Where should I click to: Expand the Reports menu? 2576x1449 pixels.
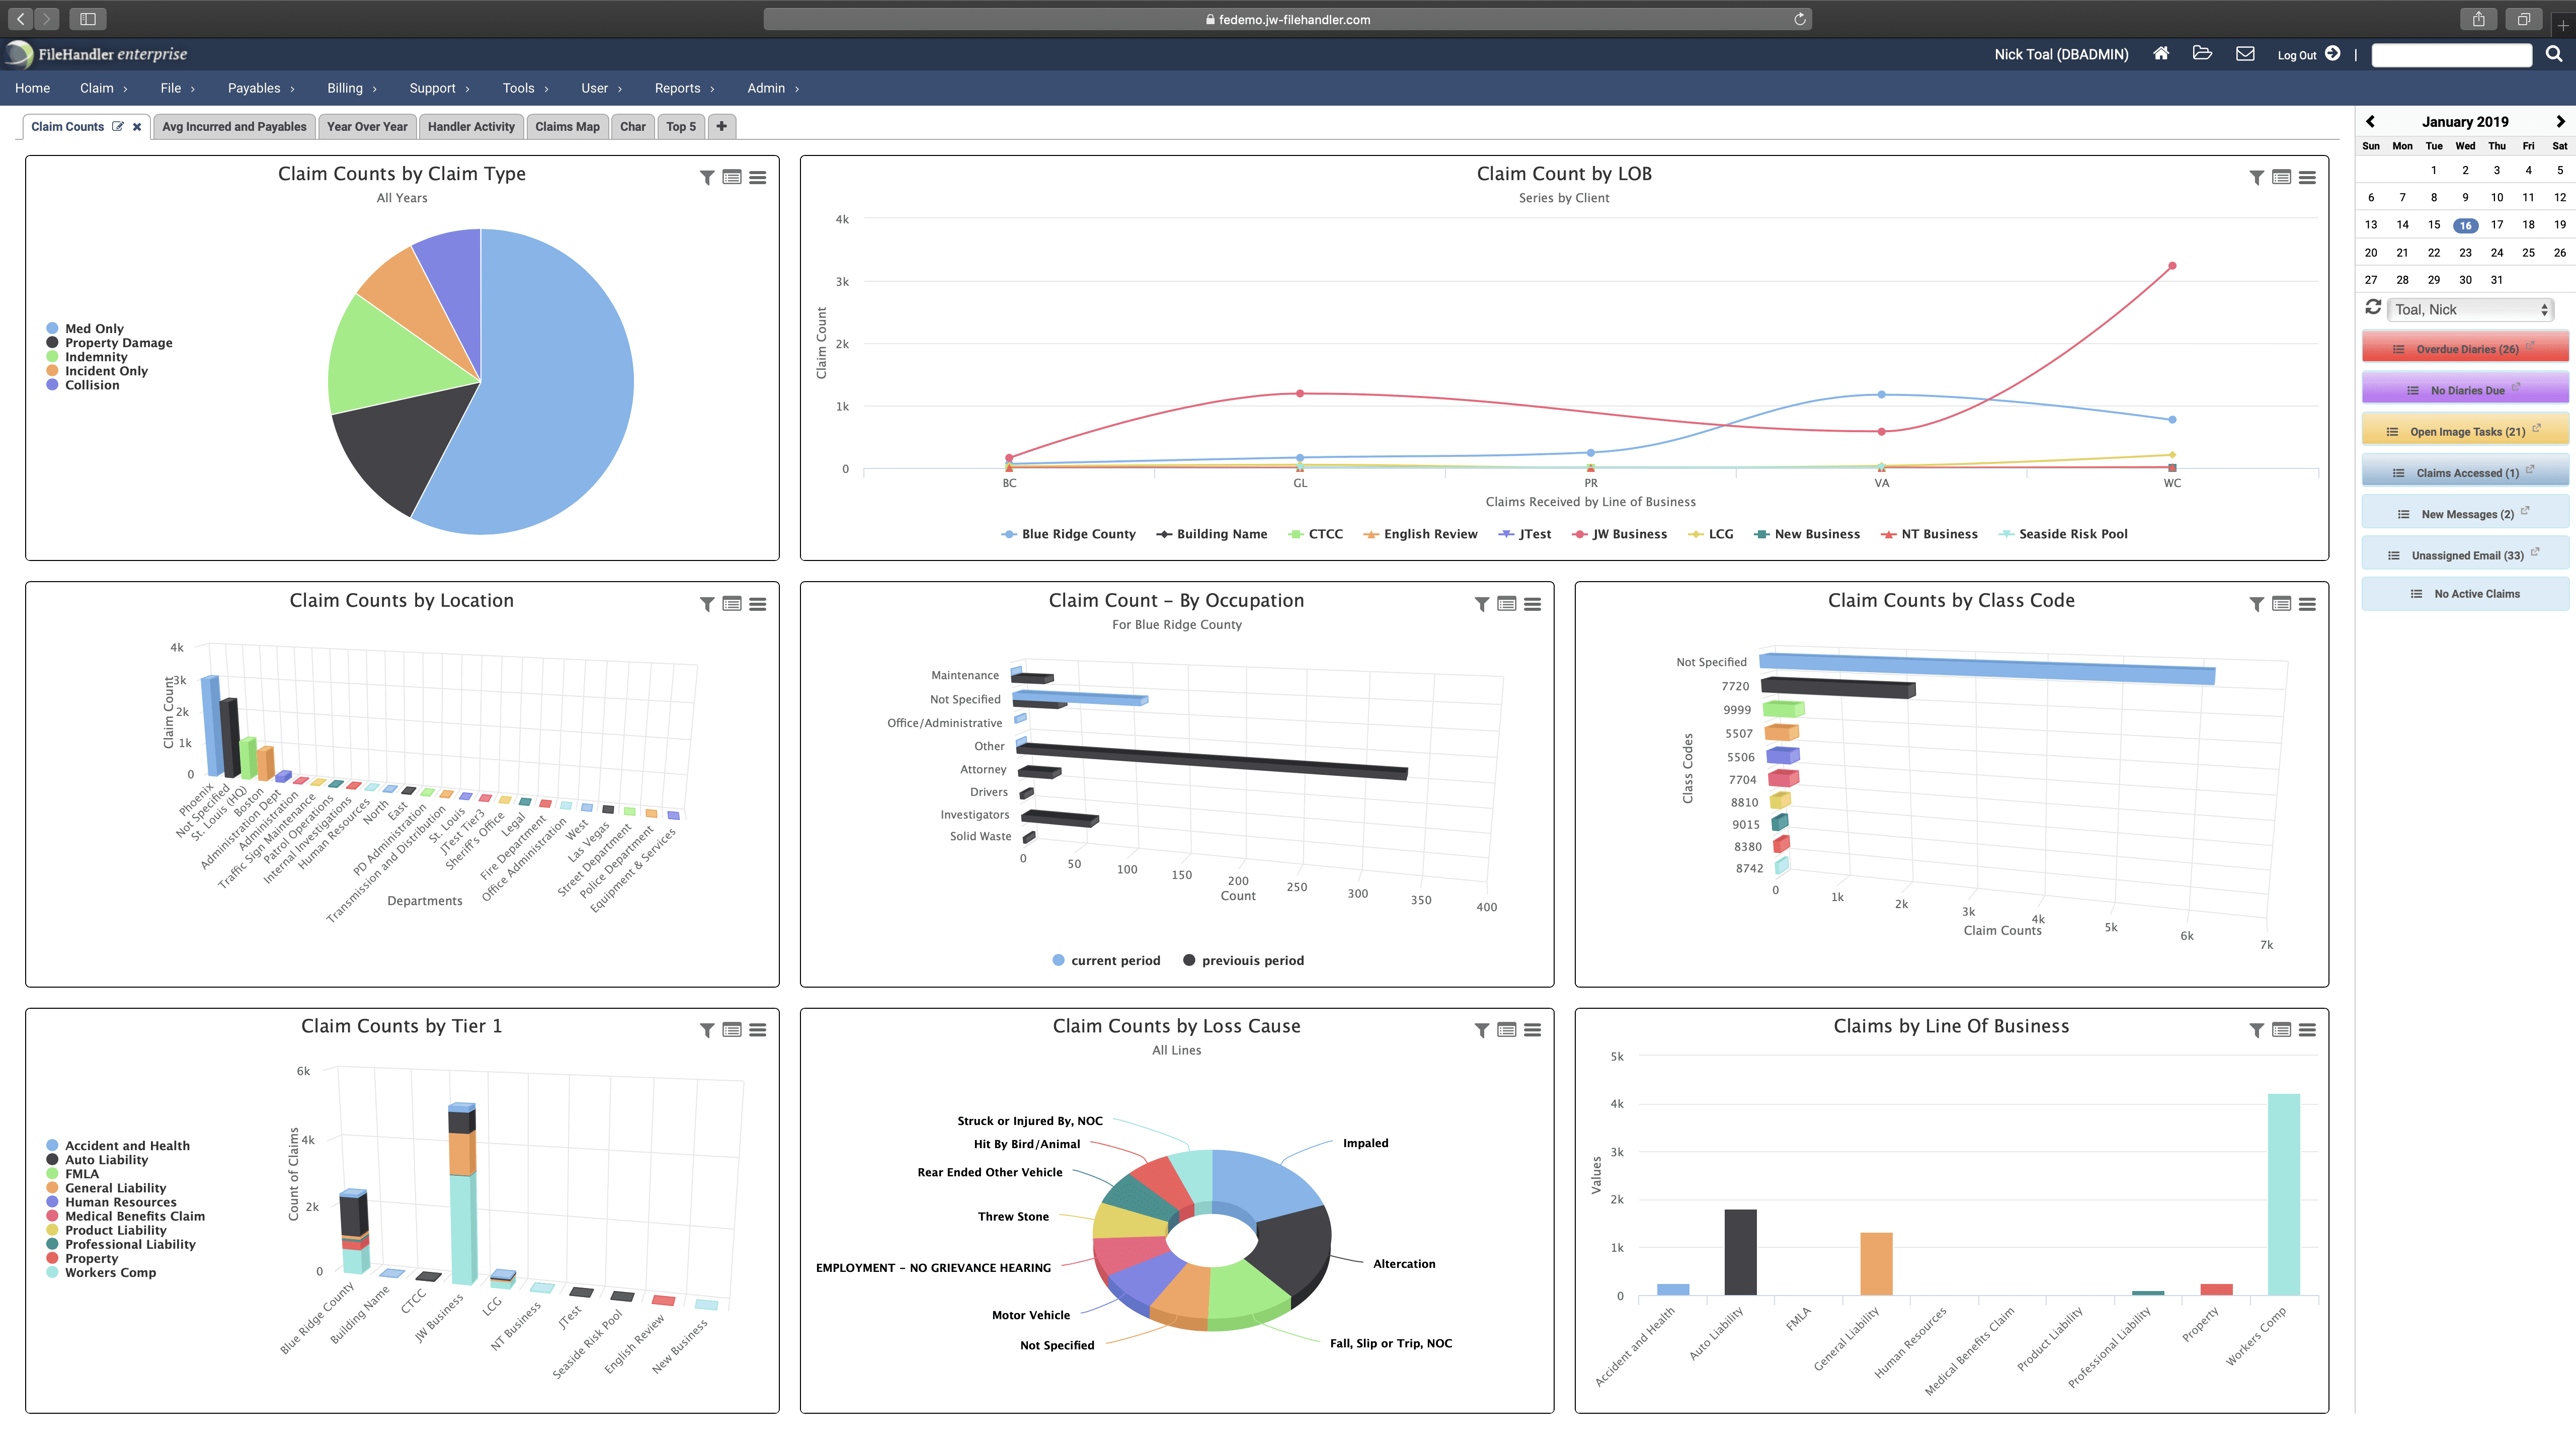(x=678, y=88)
